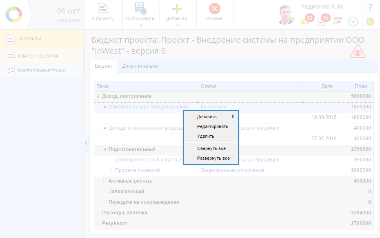380x238 pixels.
Task: Open tasks icon with 15 badge
Action: [x=321, y=22]
